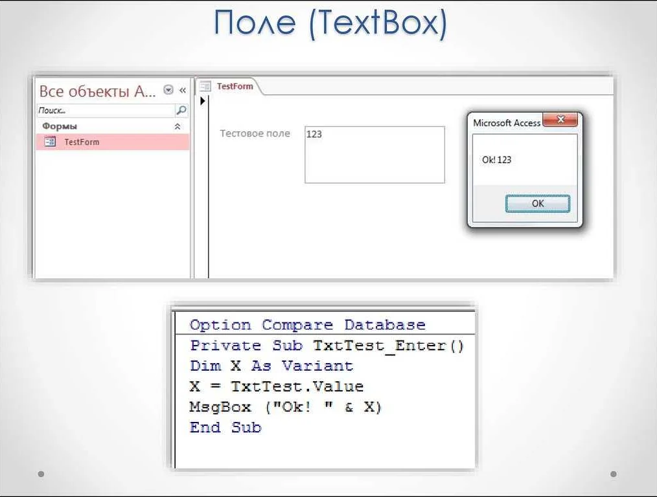Screen dimensions: 657x497
Task: Click the form icon on TestForm tab
Action: pyautogui.click(x=205, y=86)
